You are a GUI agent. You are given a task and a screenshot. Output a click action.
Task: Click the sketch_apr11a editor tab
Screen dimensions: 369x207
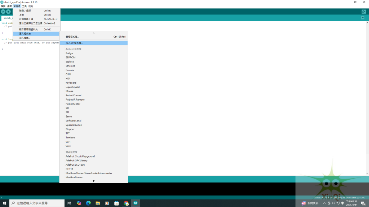click(x=7, y=18)
